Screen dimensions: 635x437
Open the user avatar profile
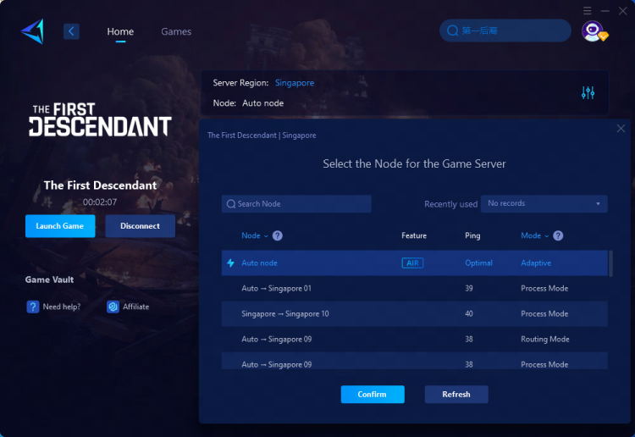pyautogui.click(x=594, y=31)
